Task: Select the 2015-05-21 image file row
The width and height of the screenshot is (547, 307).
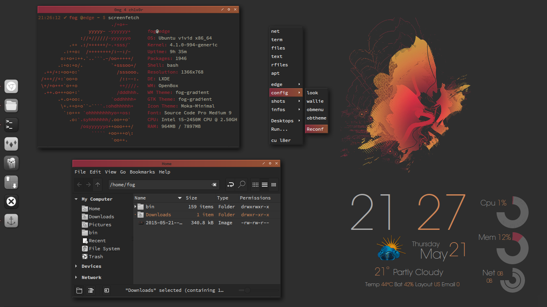Action: point(207,223)
